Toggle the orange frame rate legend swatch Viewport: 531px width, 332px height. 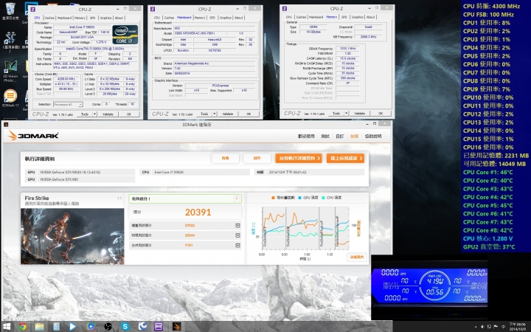tap(274, 198)
